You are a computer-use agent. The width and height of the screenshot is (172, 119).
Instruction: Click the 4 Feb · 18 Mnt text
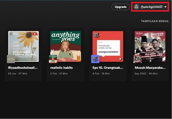click(x=101, y=74)
